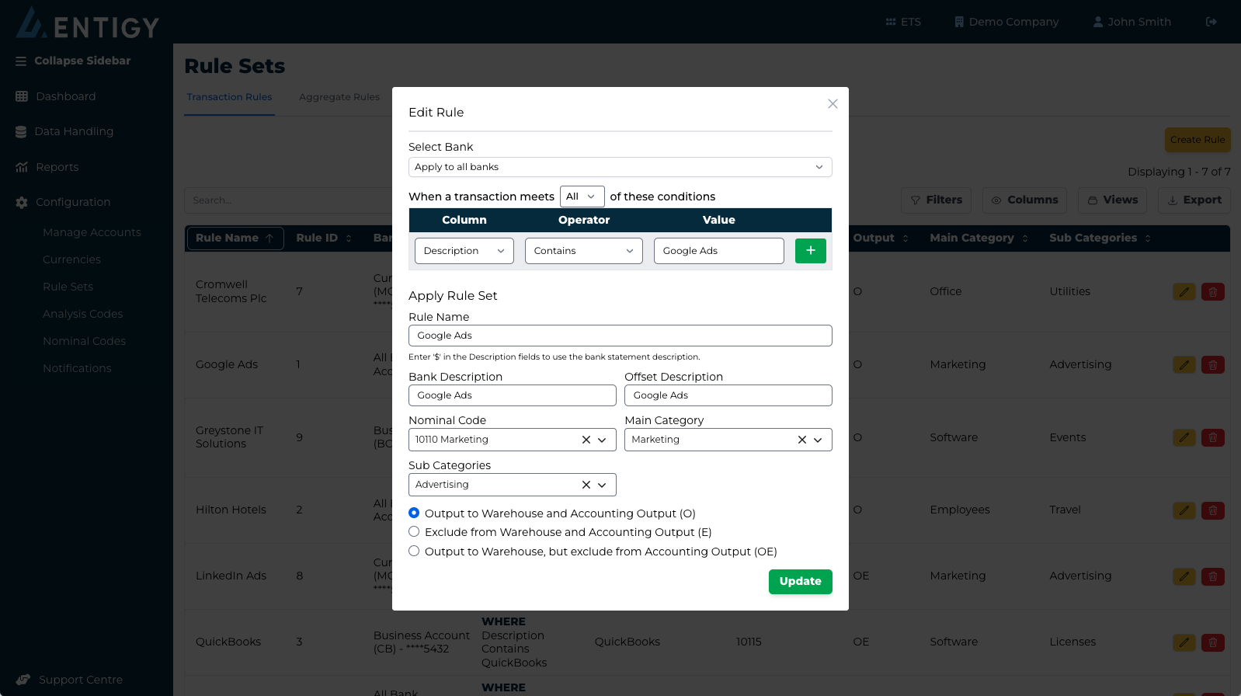Click the Update button

800,581
